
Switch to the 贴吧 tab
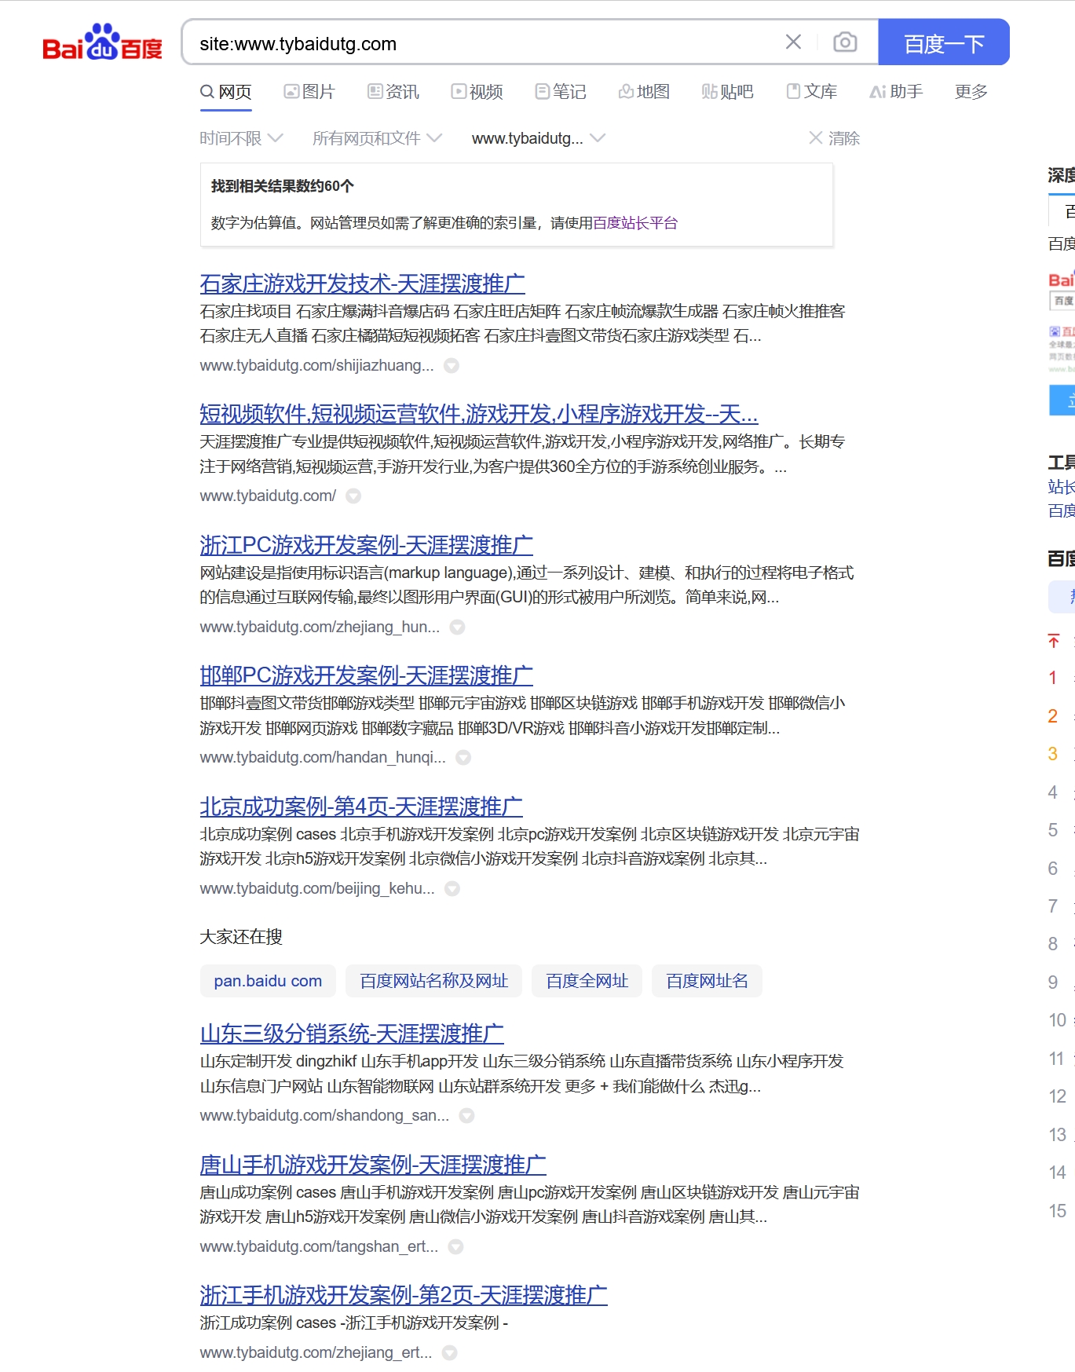[727, 92]
